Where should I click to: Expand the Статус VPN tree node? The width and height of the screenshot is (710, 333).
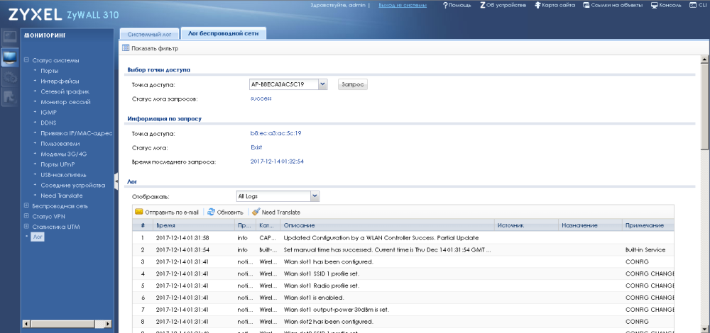(x=26, y=216)
